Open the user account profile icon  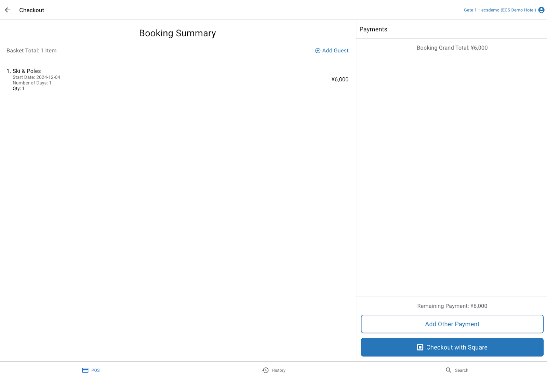541,10
